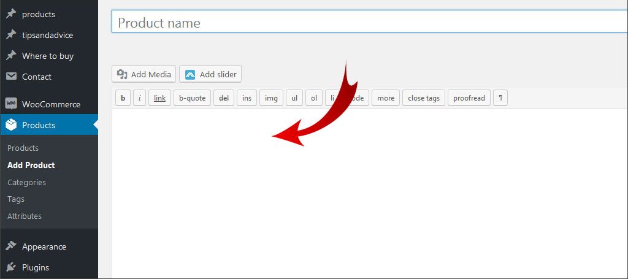Select the Add Product submenu item
This screenshot has width=628, height=279.
point(31,165)
